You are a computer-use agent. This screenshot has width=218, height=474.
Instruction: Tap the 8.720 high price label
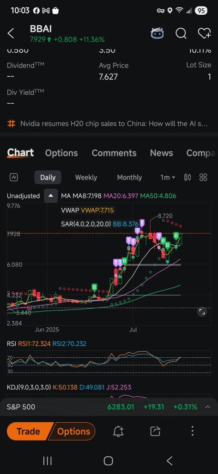165,216
